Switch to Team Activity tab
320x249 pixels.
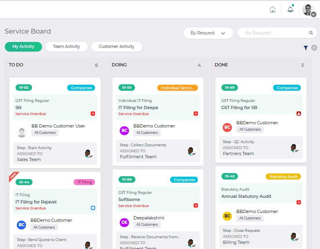(66, 47)
